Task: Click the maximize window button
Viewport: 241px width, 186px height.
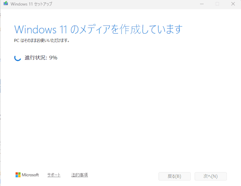Action: pos(217,4)
